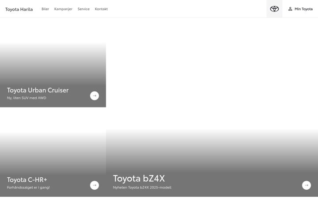This screenshot has width=318, height=199.
Task: Open the Toyota Urban Cruiser title
Action: coord(38,90)
